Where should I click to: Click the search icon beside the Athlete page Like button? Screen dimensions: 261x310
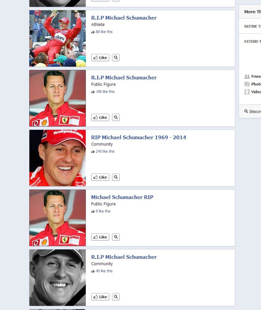[116, 58]
